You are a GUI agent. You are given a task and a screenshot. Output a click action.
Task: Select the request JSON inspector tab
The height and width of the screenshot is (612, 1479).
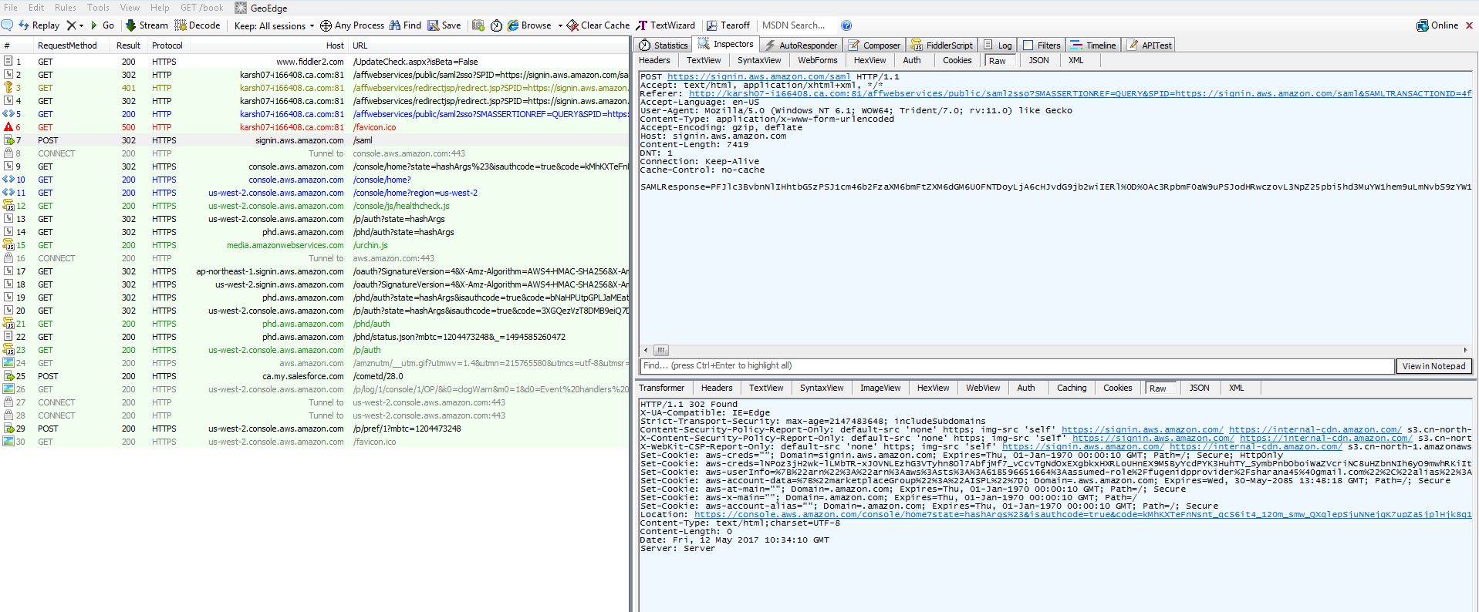pyautogui.click(x=1038, y=60)
